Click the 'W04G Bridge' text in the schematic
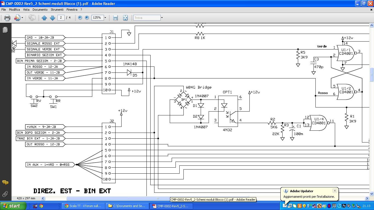The height and width of the screenshot is (210, 374). click(x=199, y=87)
